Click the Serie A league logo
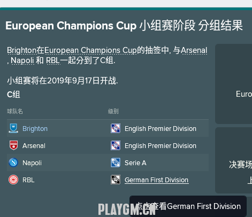Image resolution: width=252 pixels, height=217 pixels. click(x=116, y=162)
